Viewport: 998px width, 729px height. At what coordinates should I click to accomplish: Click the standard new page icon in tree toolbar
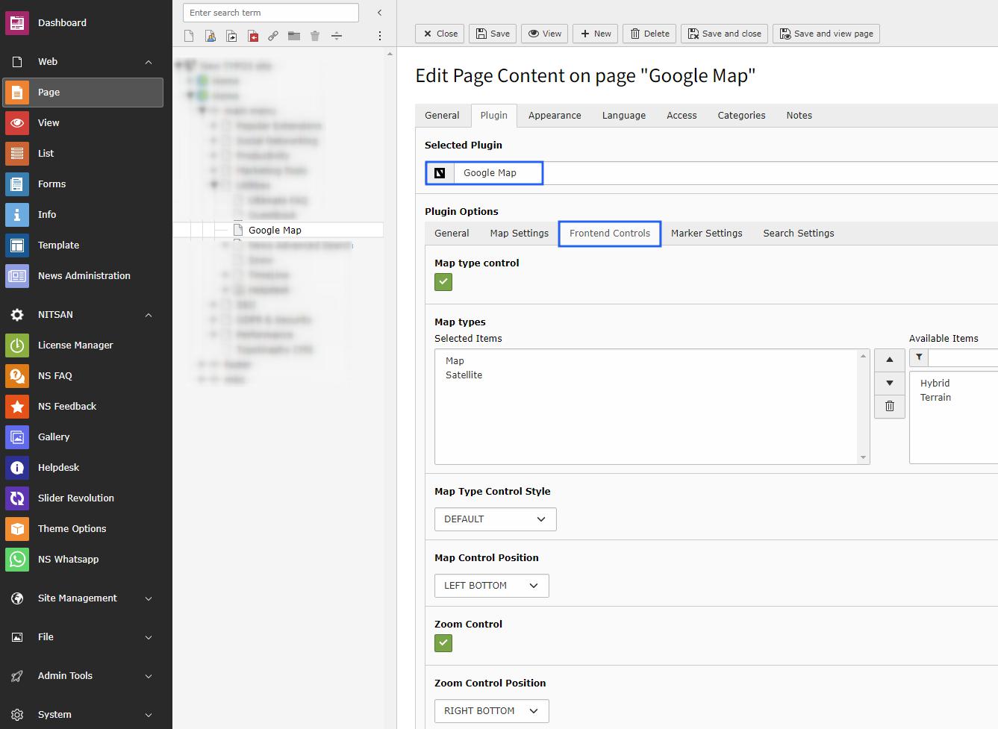190,36
